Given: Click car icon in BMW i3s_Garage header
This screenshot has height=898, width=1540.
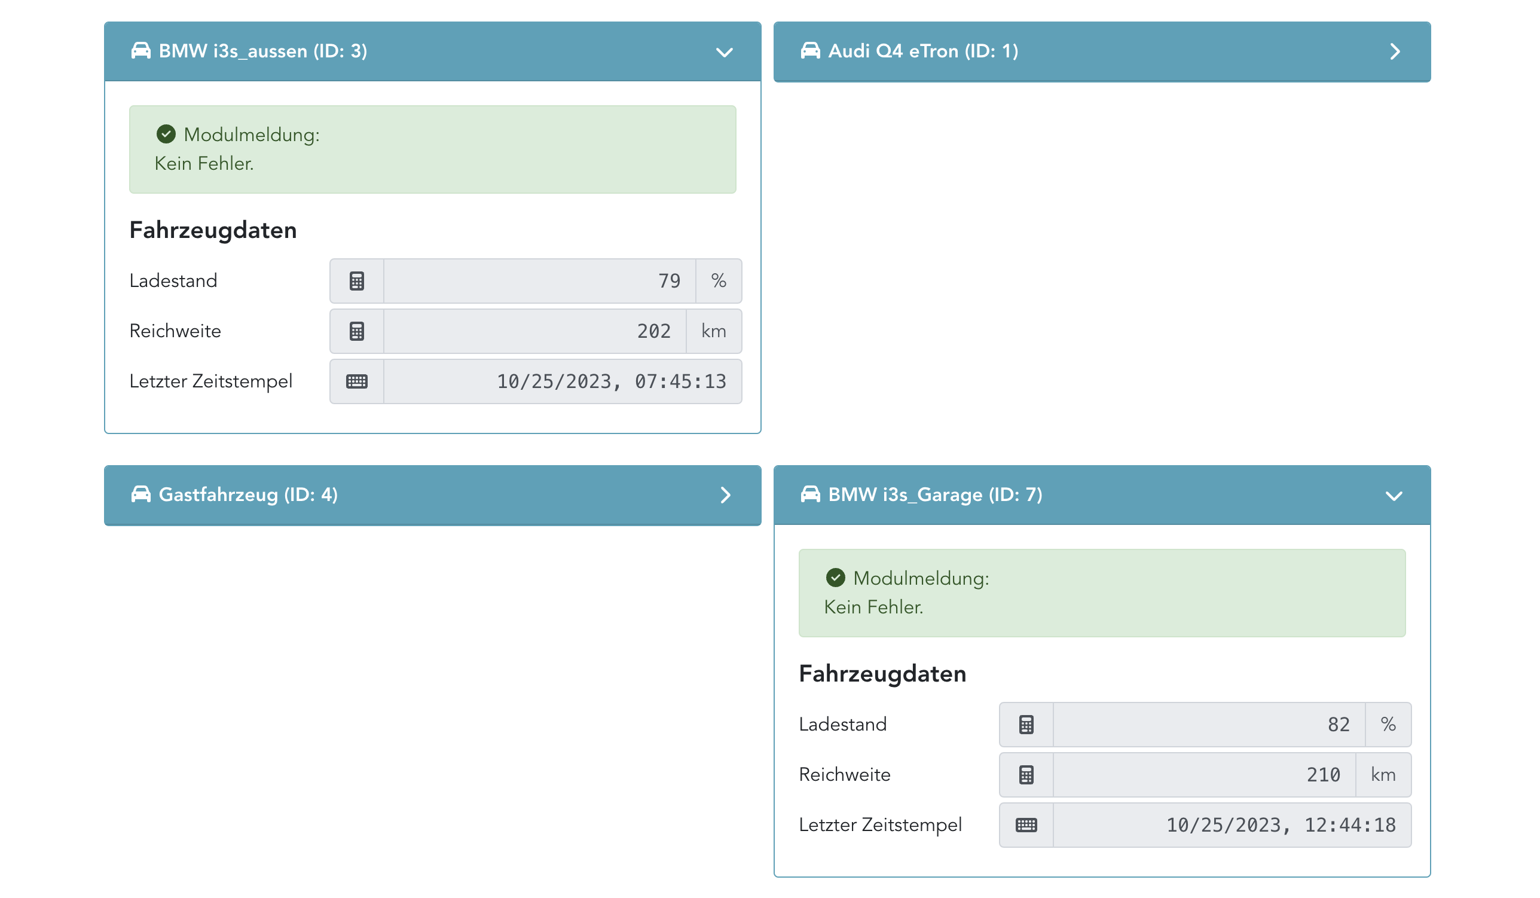Looking at the screenshot, I should (810, 494).
